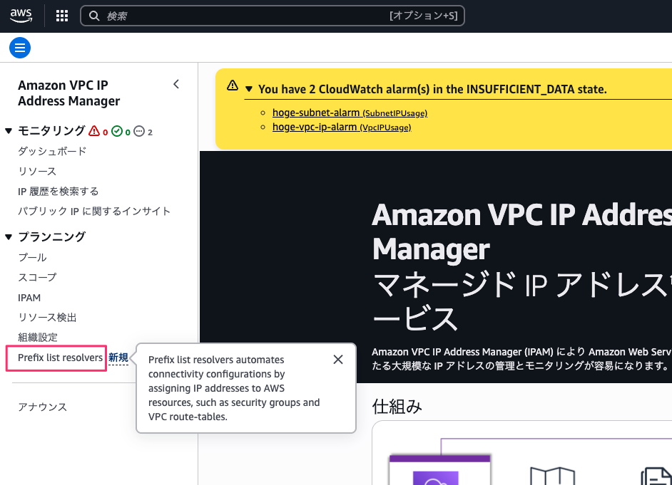
Task: Click the hamburger navigation menu icon
Action: (x=19, y=48)
